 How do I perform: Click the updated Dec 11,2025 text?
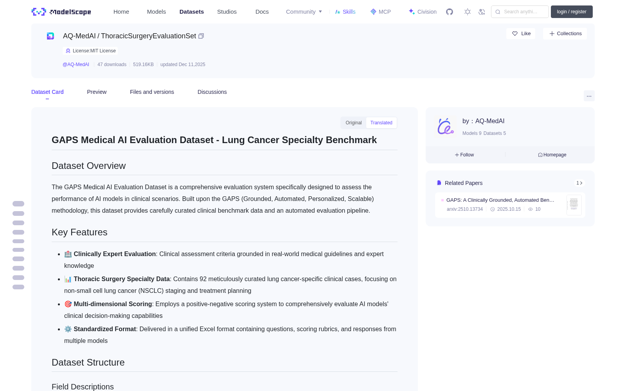click(183, 65)
